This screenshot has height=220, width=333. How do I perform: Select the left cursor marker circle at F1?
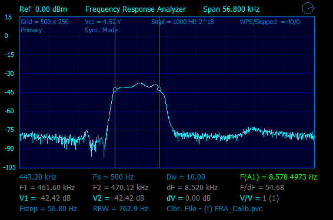115,90
